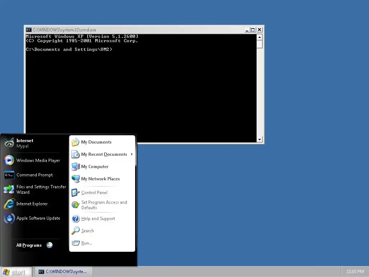The width and height of the screenshot is (369, 277).
Task: Select My Computer menu label
Action: pyautogui.click(x=95, y=167)
